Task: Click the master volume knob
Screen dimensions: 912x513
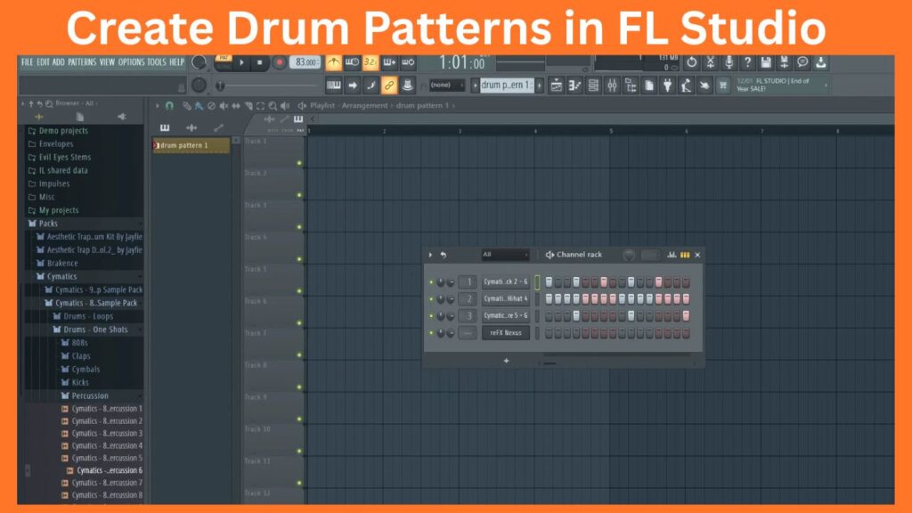Action: [x=199, y=61]
